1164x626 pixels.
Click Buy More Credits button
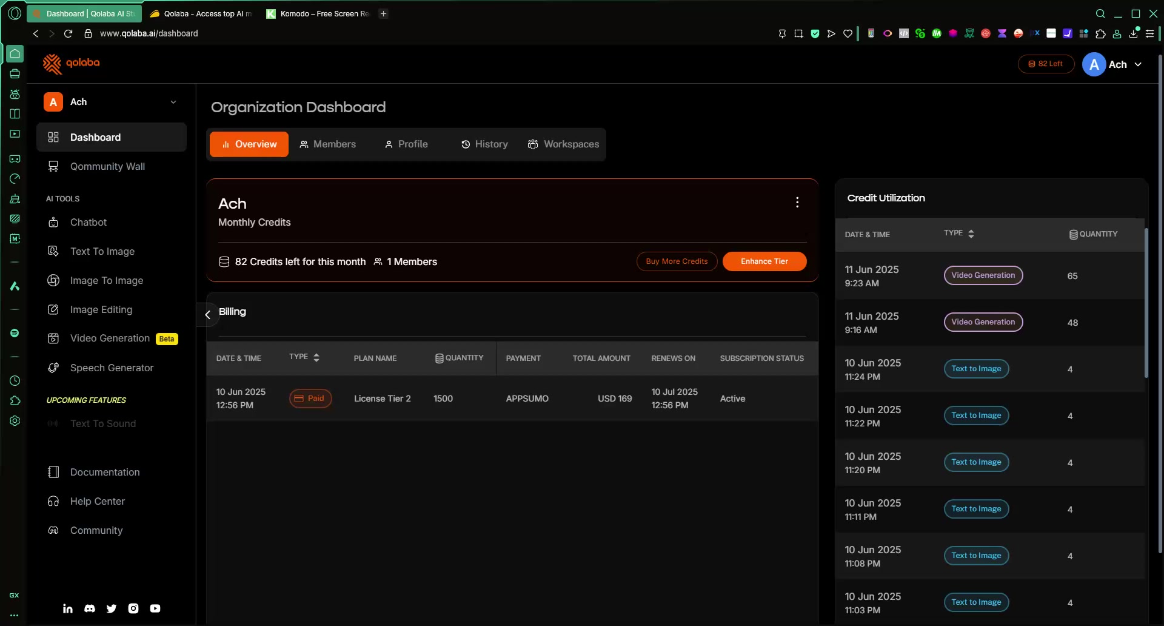click(677, 261)
